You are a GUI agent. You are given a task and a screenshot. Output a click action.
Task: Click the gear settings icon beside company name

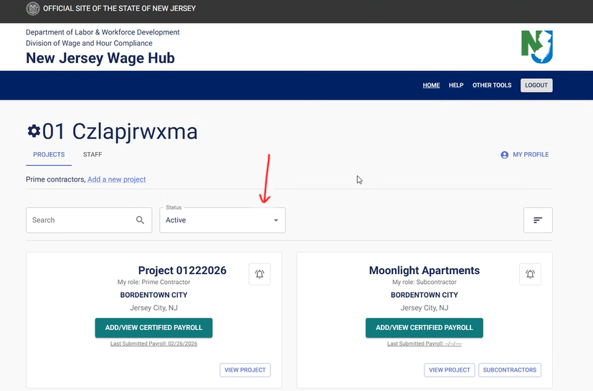[33, 131]
